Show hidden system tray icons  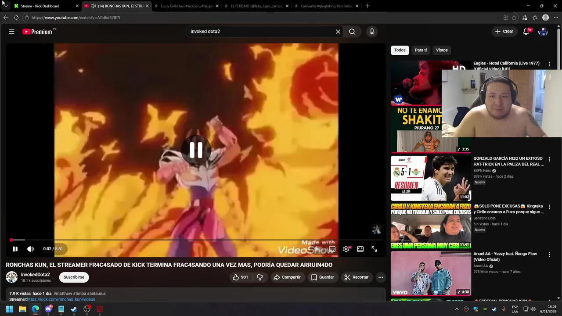tap(457, 309)
